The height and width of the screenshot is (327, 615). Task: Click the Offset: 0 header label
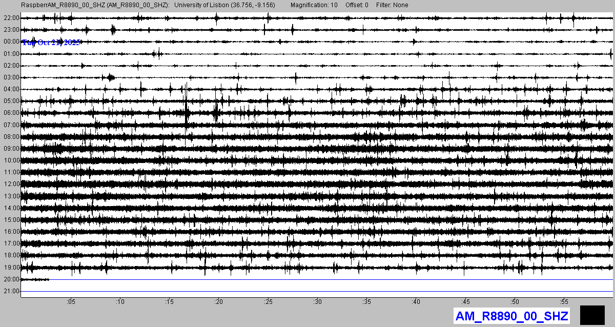point(357,5)
